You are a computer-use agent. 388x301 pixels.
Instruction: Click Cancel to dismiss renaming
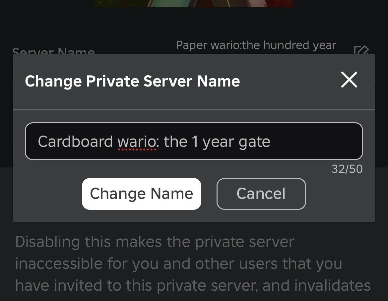pyautogui.click(x=261, y=194)
